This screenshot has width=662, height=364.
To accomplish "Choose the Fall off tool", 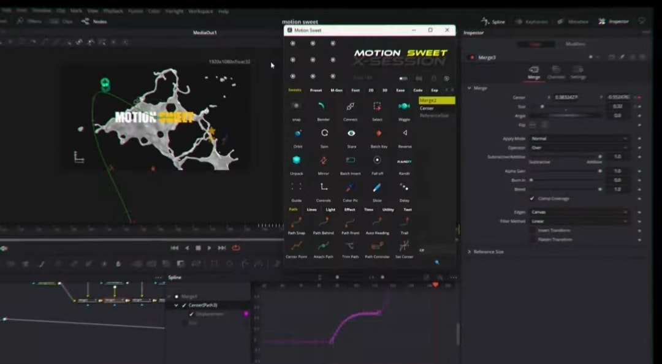I will pos(378,160).
